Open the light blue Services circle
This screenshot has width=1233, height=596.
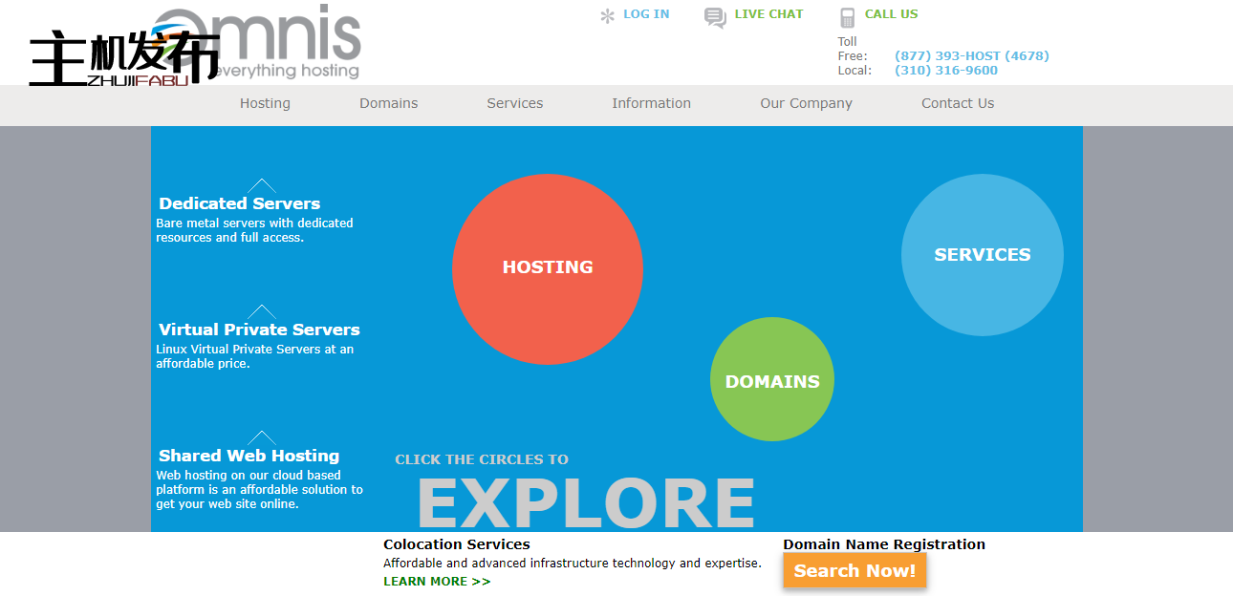coord(982,255)
